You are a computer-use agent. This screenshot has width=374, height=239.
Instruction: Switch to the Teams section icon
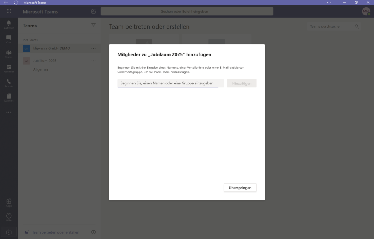pyautogui.click(x=9, y=54)
